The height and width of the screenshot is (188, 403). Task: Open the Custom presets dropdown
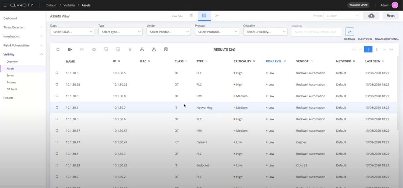[341, 16]
